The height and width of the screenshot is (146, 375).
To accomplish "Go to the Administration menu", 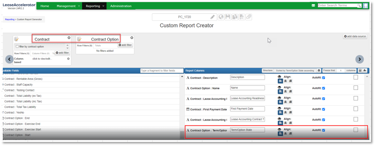I will pos(121,6).
